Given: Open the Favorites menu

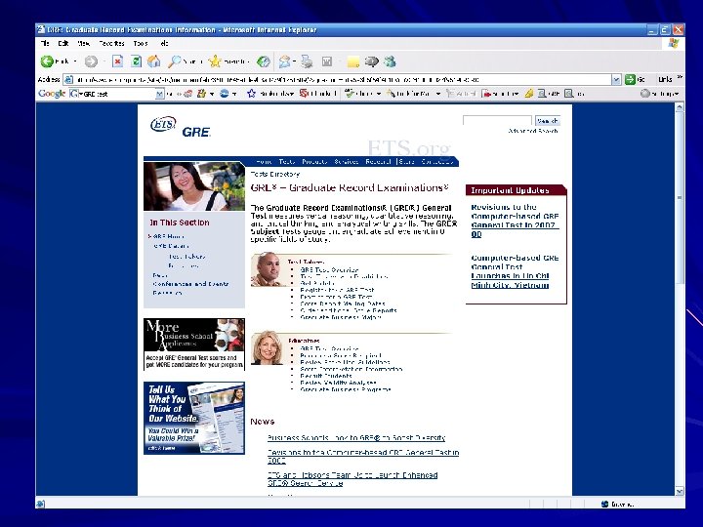Looking at the screenshot, I should (x=111, y=44).
